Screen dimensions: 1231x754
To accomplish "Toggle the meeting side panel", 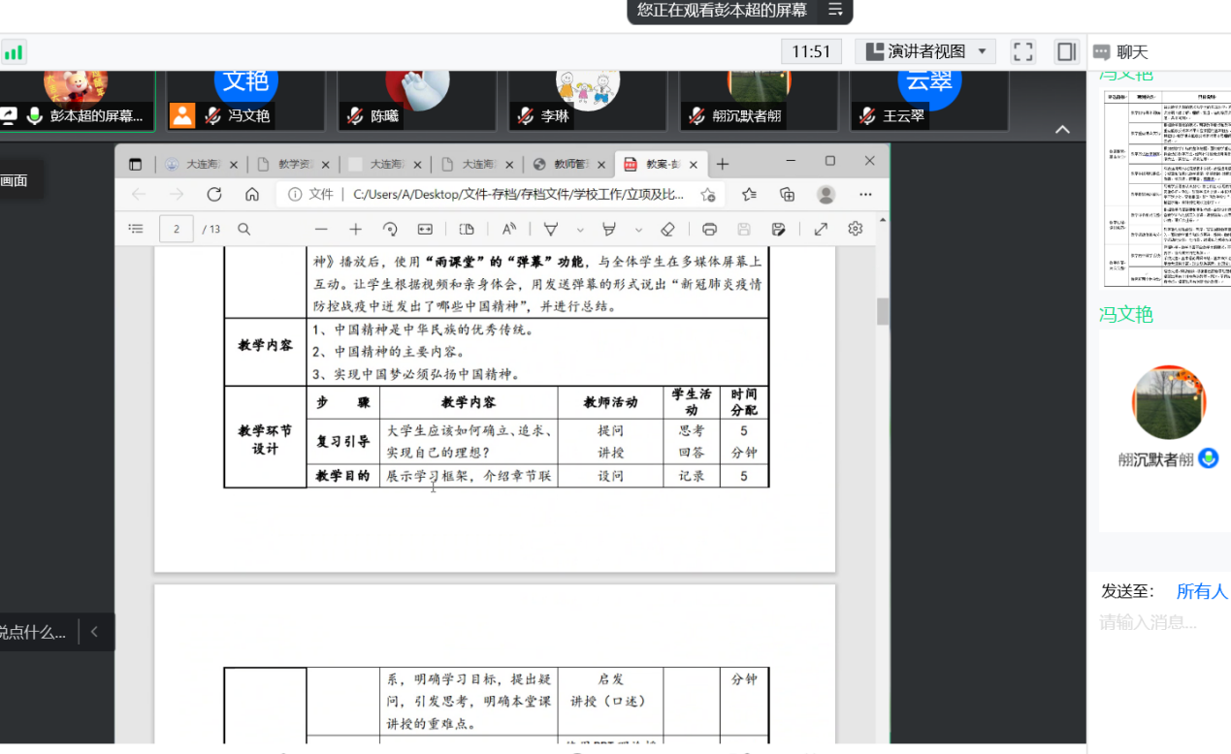I will pyautogui.click(x=1066, y=51).
